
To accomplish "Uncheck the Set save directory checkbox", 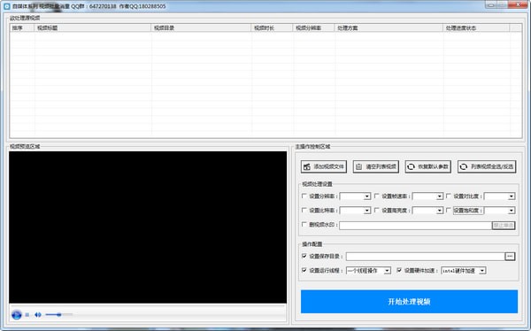I will click(304, 256).
